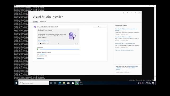Image resolution: width=170 pixels, height=96 pixels.
Task: Open the Installed tab
Action: click(35, 21)
